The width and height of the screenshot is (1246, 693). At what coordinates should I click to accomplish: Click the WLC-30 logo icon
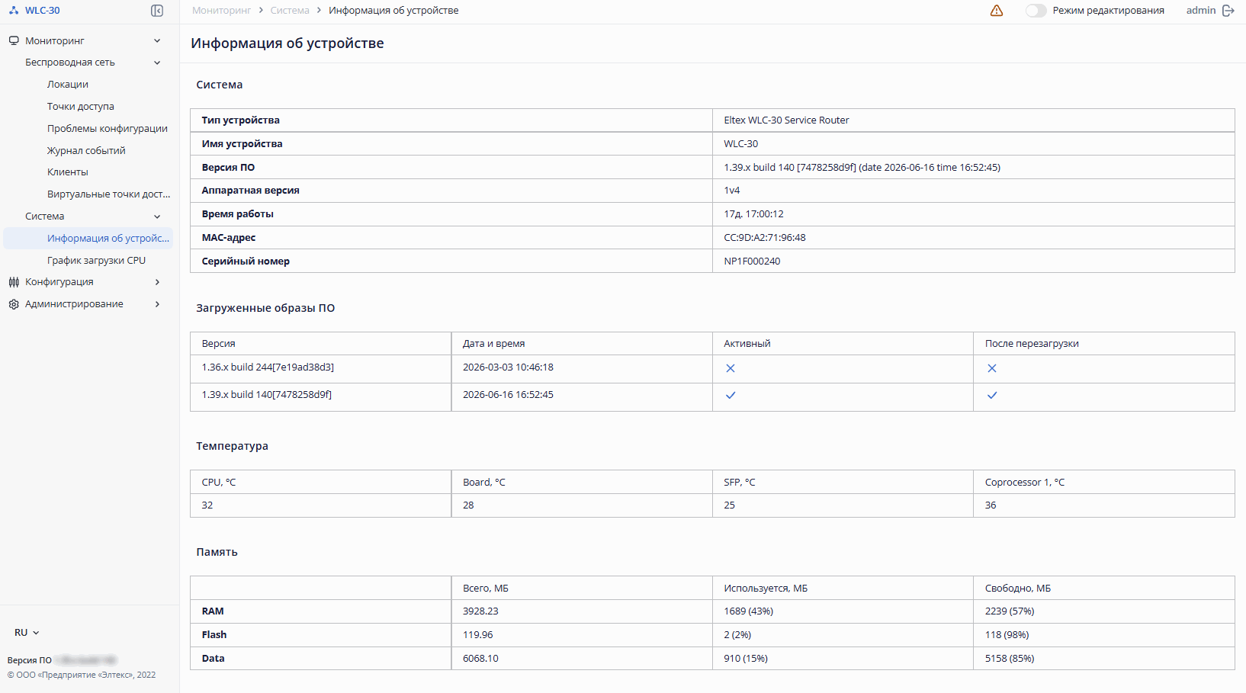(14, 11)
